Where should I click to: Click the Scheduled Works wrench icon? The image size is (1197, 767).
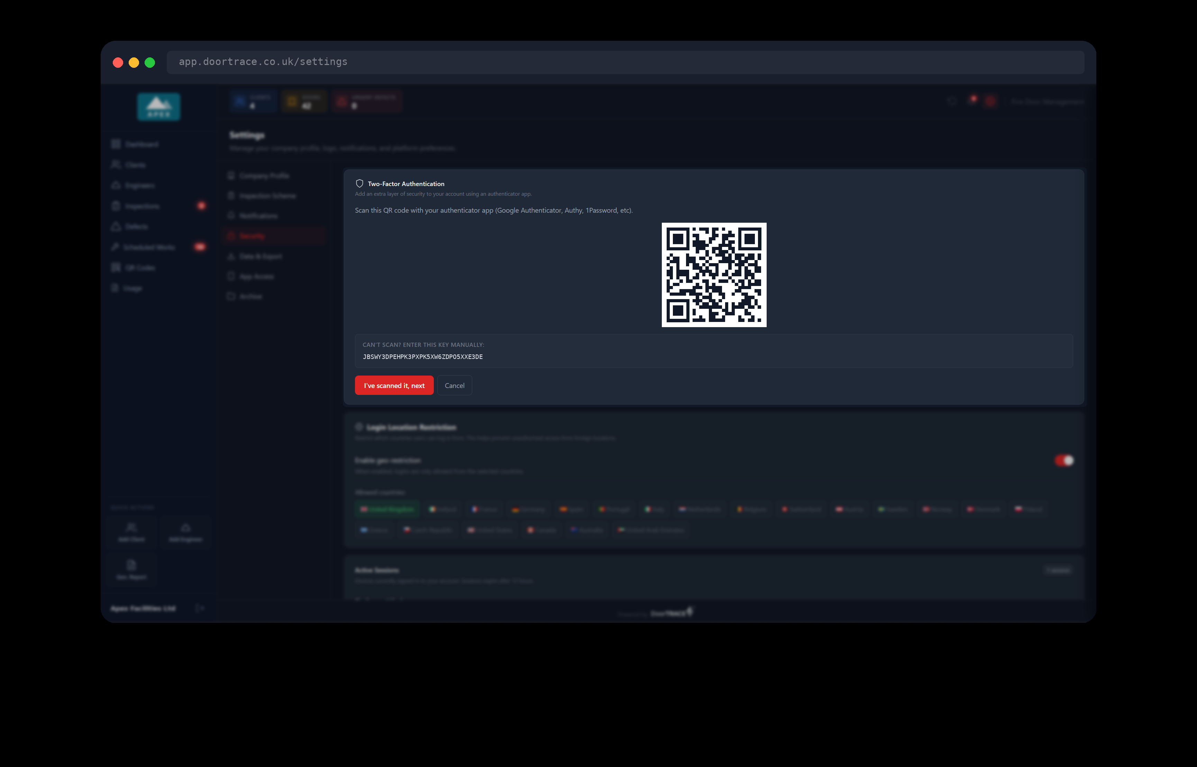pyautogui.click(x=115, y=247)
